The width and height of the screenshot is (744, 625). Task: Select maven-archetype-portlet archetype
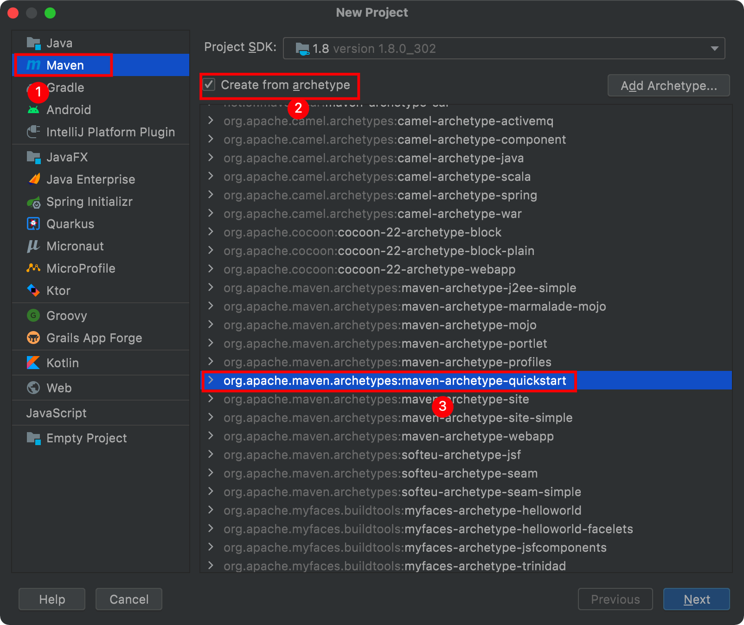(x=466, y=344)
